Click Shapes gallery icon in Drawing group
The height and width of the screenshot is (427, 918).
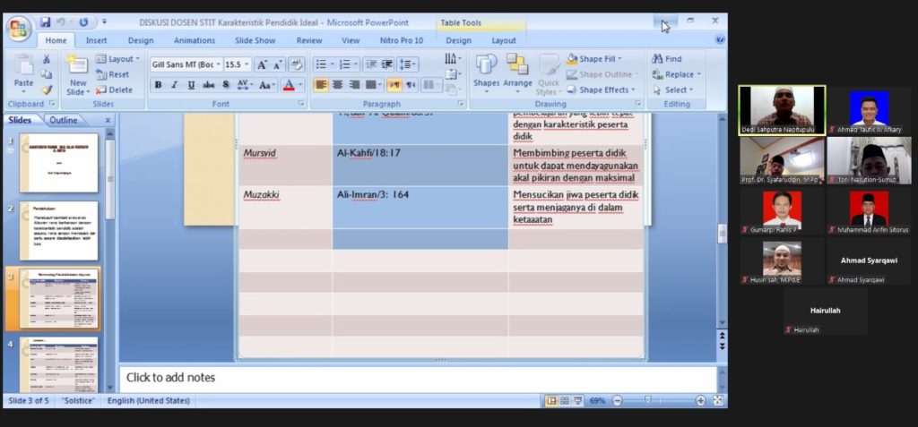(x=486, y=64)
